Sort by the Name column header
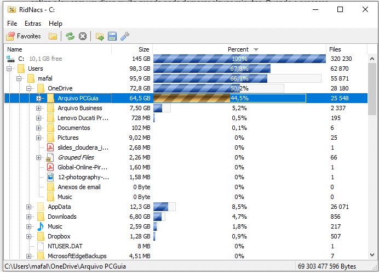Image resolution: width=379 pixels, height=273 pixels. click(58, 49)
